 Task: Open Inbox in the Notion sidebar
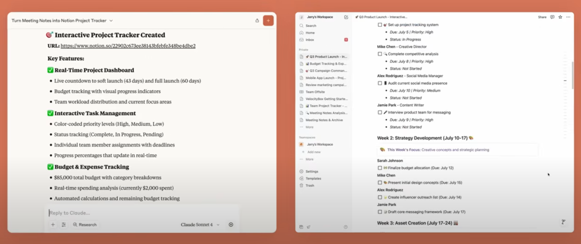tap(310, 40)
